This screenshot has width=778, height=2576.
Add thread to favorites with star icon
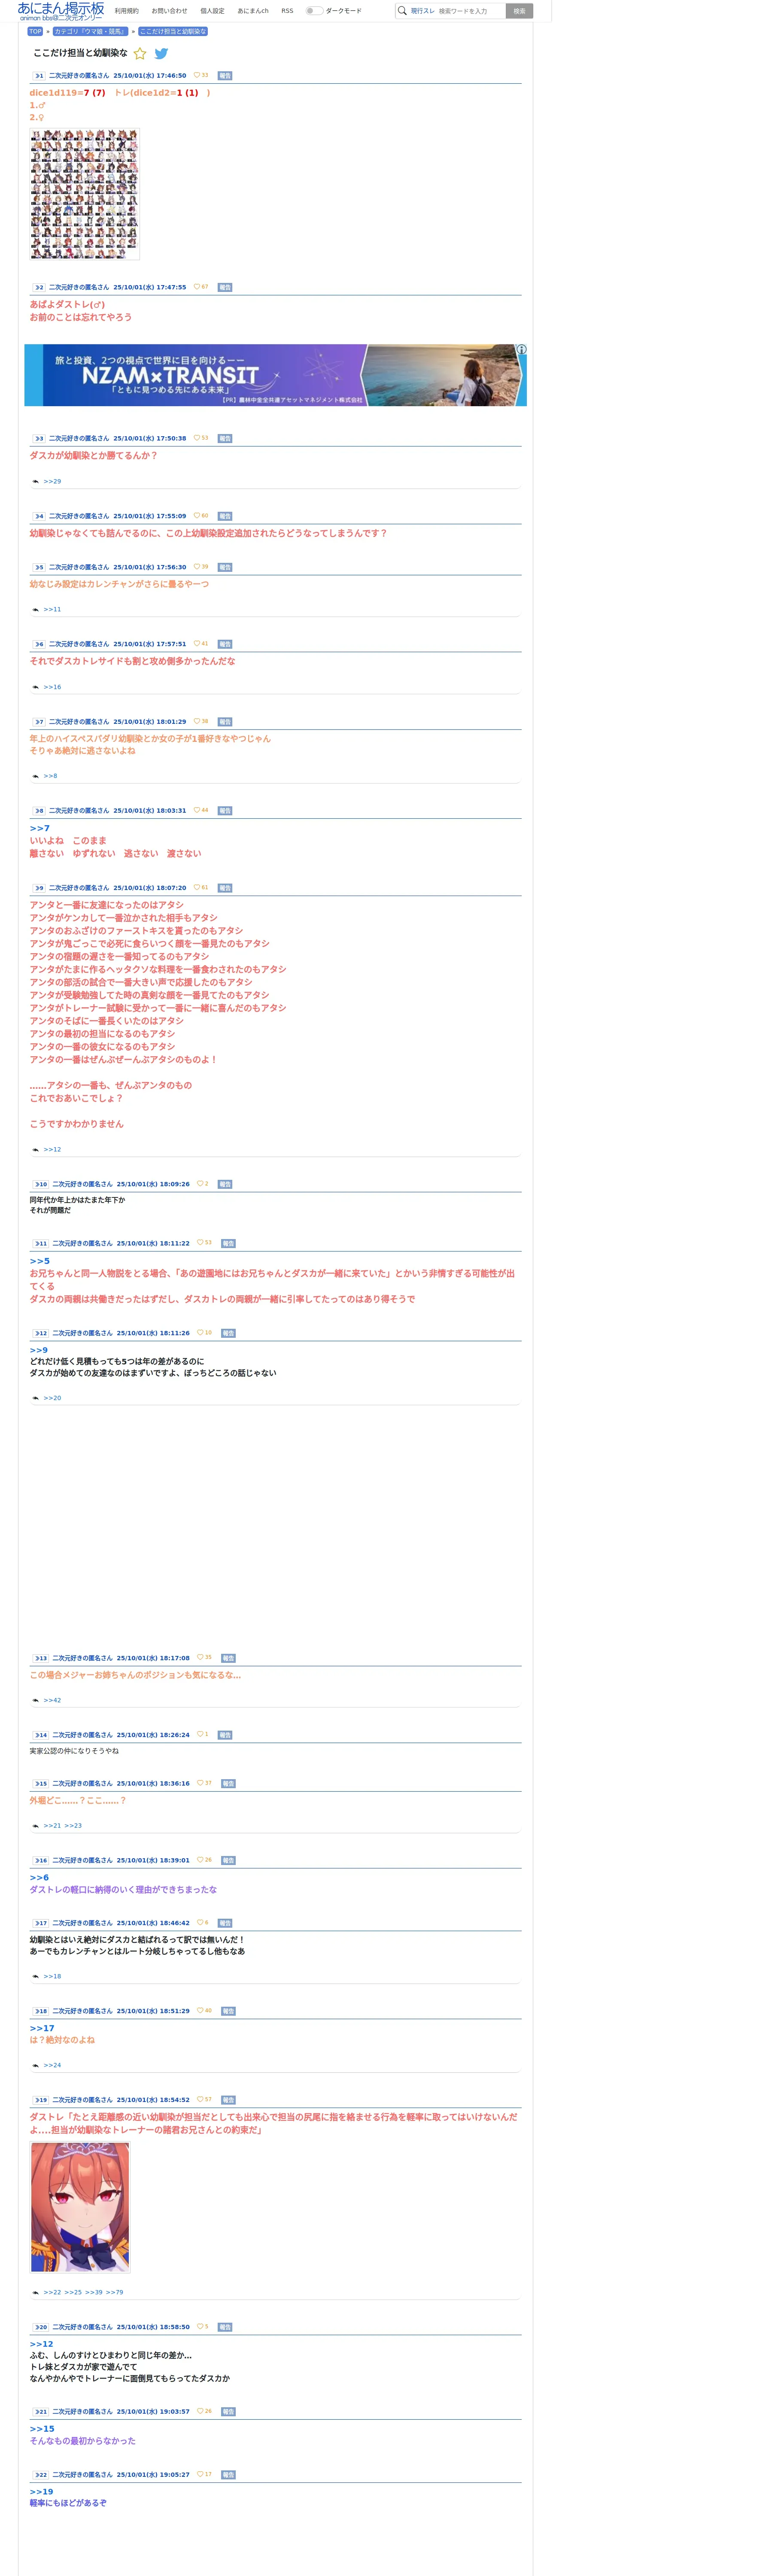[x=140, y=53]
